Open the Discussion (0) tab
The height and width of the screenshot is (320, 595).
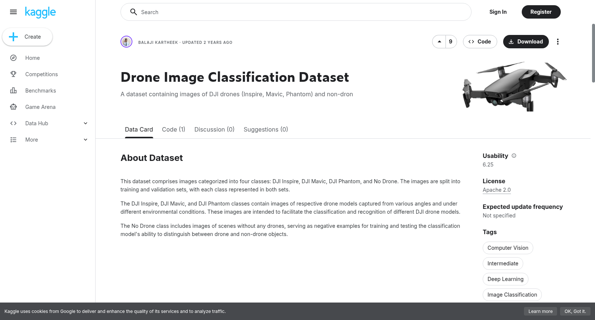[x=214, y=129]
